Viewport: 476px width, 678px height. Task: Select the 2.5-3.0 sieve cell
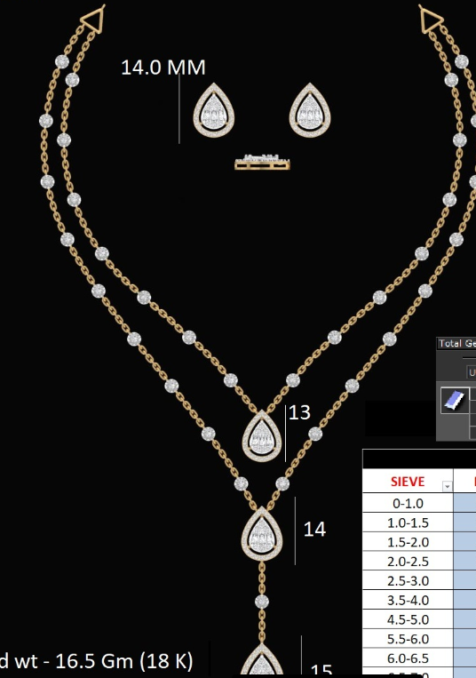click(408, 581)
